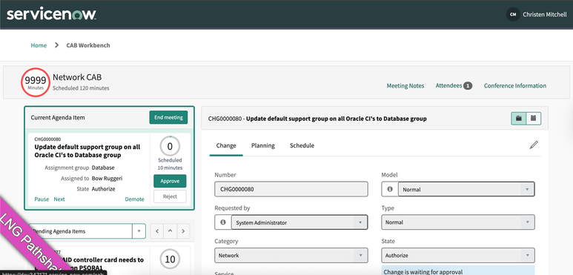Click the next agenda arrow
The height and width of the screenshot is (275, 573).
(183, 231)
